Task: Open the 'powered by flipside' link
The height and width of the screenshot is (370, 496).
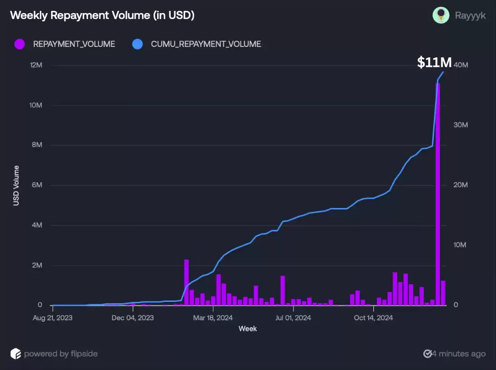Action: click(61, 354)
